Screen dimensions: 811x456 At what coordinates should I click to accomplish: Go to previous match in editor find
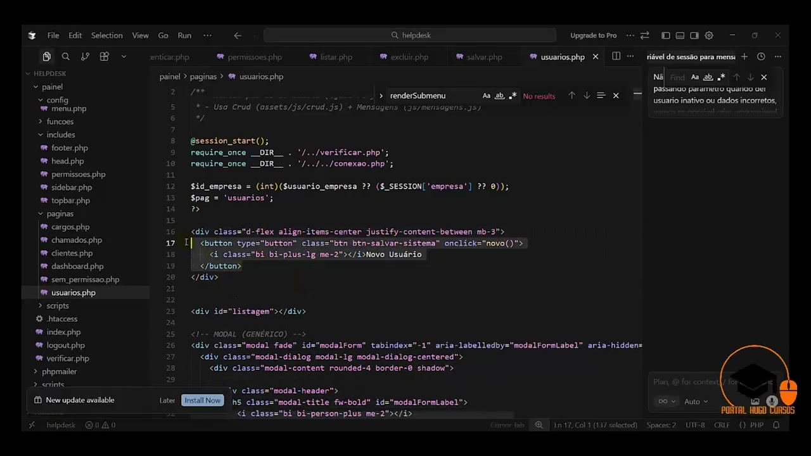pyautogui.click(x=572, y=96)
